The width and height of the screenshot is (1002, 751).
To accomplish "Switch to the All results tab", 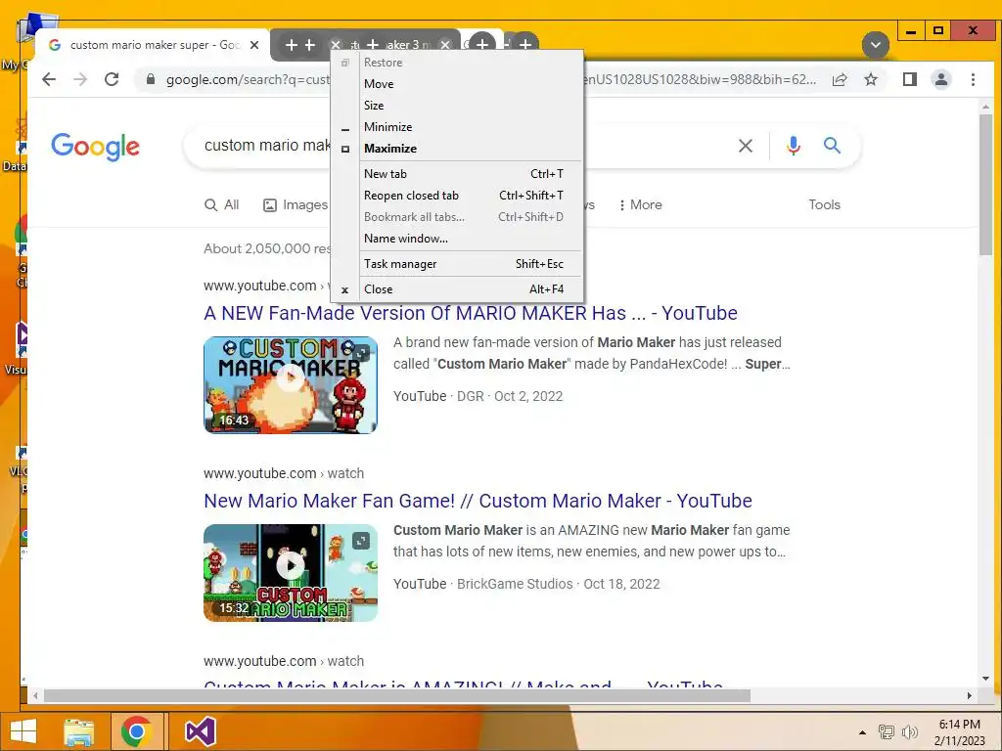I will point(222,205).
